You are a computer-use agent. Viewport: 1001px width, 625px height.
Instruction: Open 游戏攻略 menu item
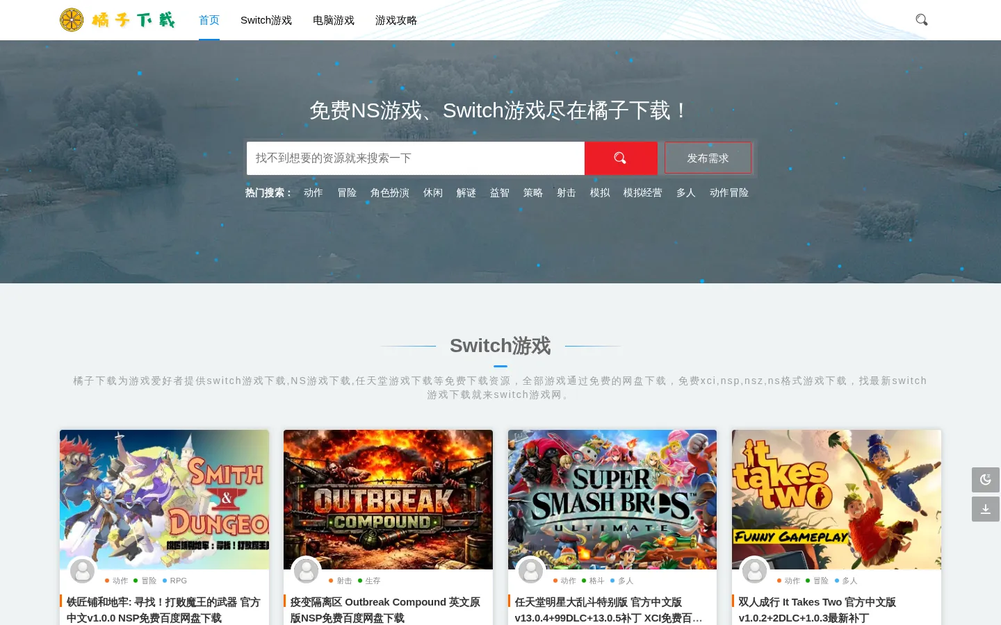[x=396, y=20]
